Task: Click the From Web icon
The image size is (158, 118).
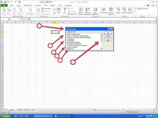Action: (x=9, y=11)
